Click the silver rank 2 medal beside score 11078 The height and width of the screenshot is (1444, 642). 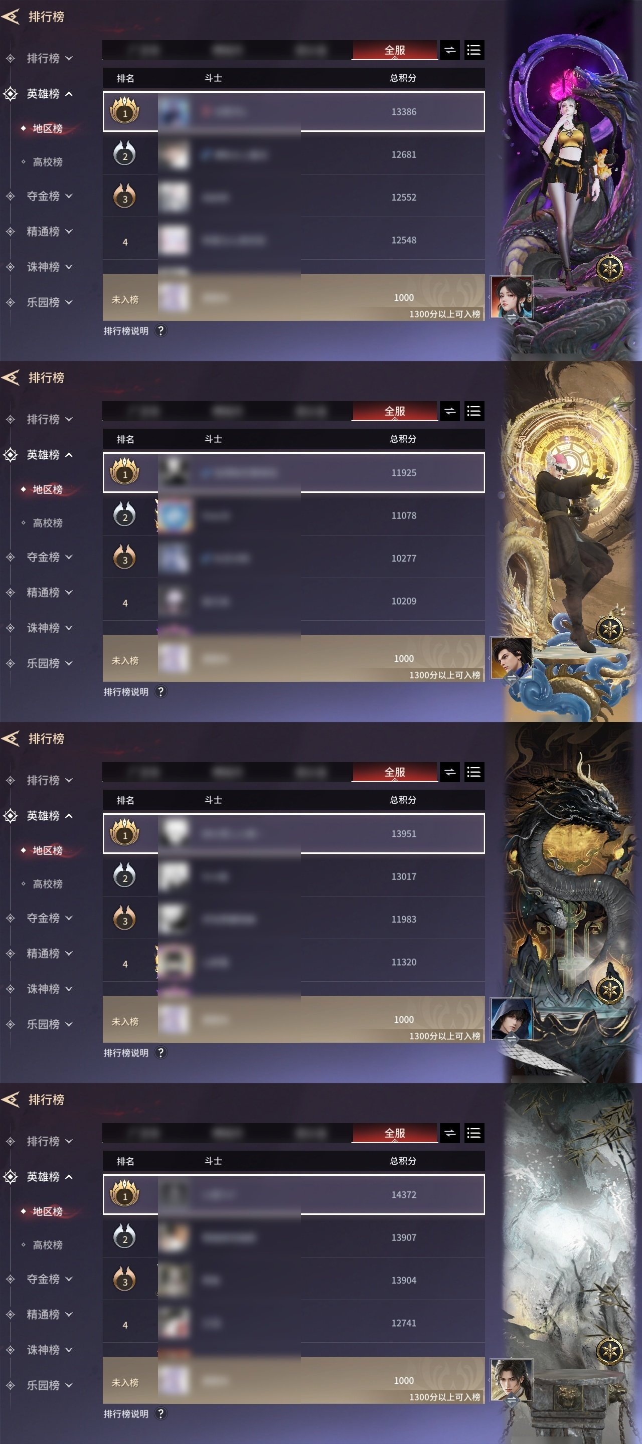pos(124,515)
